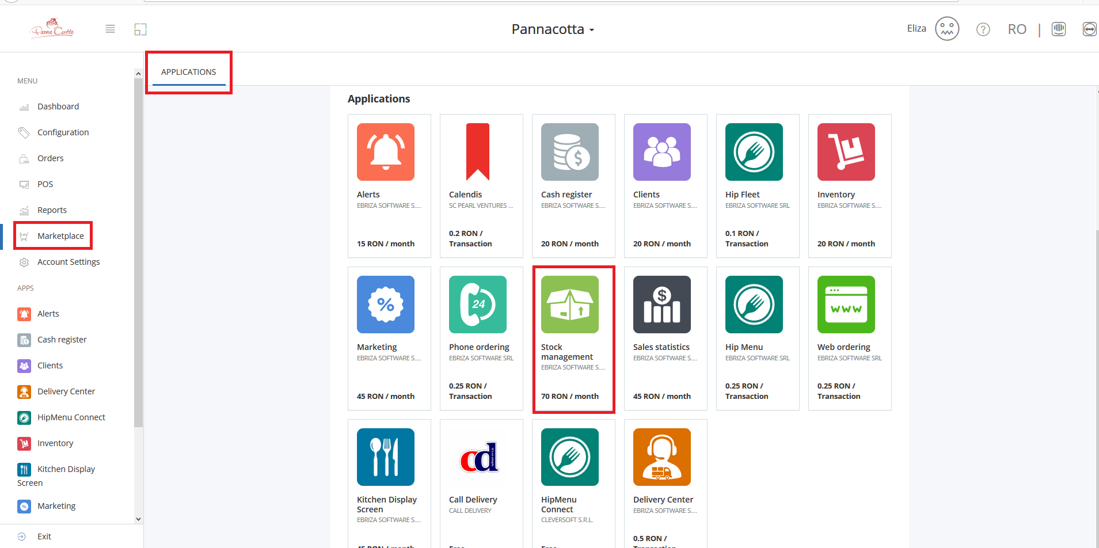Open Configuration in the sidebar menu
The height and width of the screenshot is (548, 1099).
[63, 132]
